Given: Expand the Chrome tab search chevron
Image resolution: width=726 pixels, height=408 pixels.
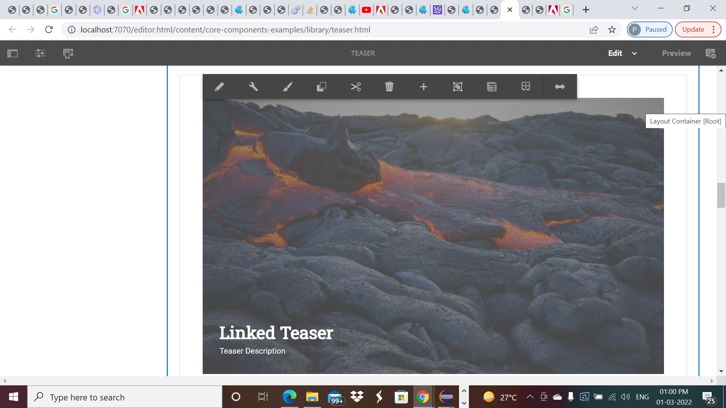Looking at the screenshot, I should click(x=635, y=8).
